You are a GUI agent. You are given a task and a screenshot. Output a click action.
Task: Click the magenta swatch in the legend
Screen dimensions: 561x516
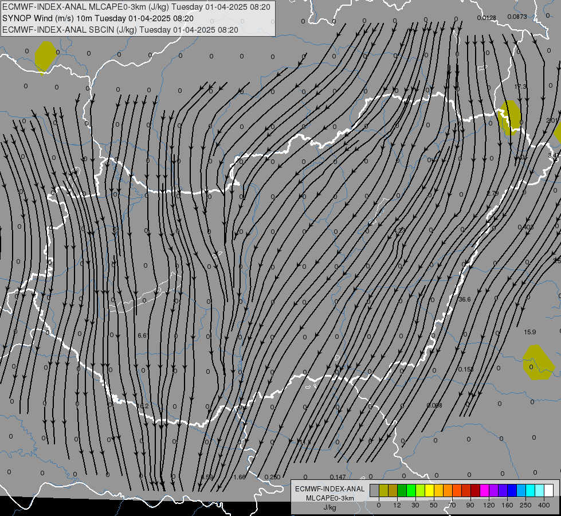pyautogui.click(x=485, y=490)
